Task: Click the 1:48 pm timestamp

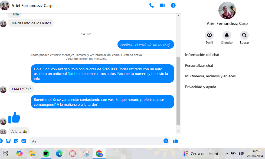Action: (x=86, y=34)
